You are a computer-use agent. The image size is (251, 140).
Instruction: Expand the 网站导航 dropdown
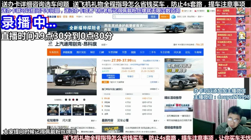[192, 17]
